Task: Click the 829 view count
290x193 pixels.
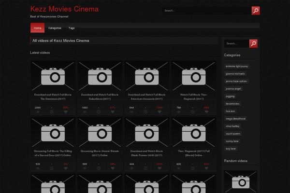Action: [178, 164]
